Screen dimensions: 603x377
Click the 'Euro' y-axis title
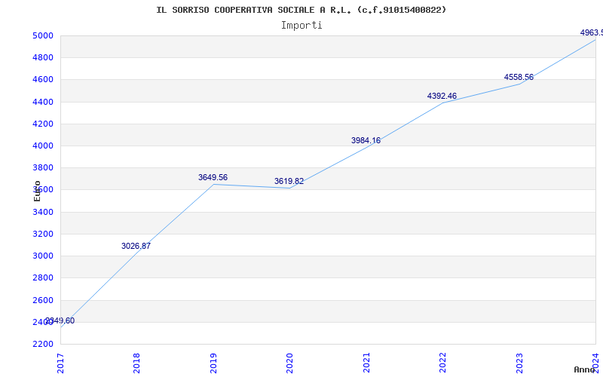click(37, 191)
